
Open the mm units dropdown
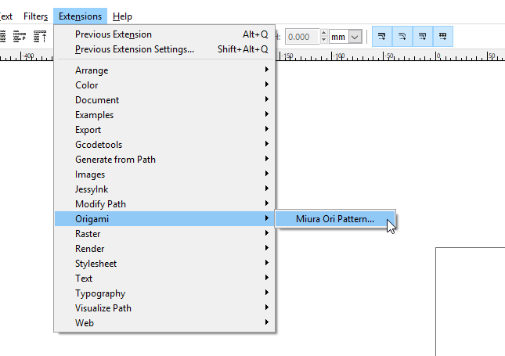coord(346,37)
